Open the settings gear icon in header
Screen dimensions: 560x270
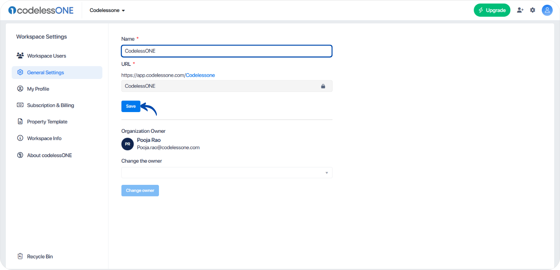[x=533, y=10]
